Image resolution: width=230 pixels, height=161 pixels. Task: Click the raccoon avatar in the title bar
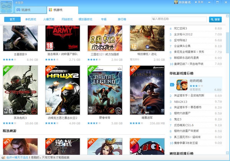coord(7,7)
